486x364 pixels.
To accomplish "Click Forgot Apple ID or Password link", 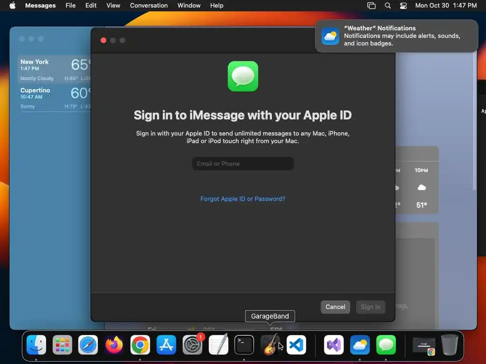I will pos(243,199).
